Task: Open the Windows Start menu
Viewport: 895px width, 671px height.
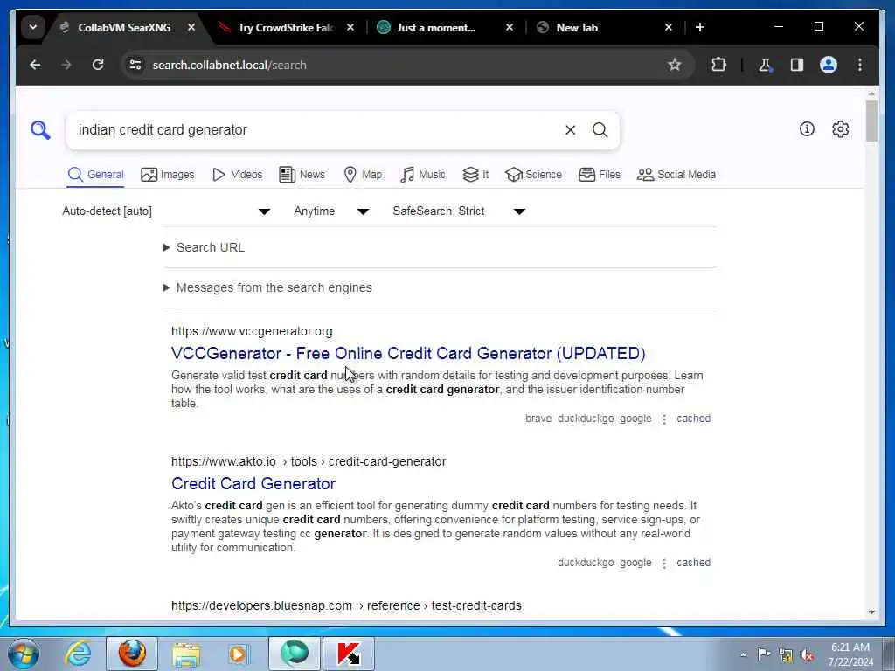Action: (24, 654)
